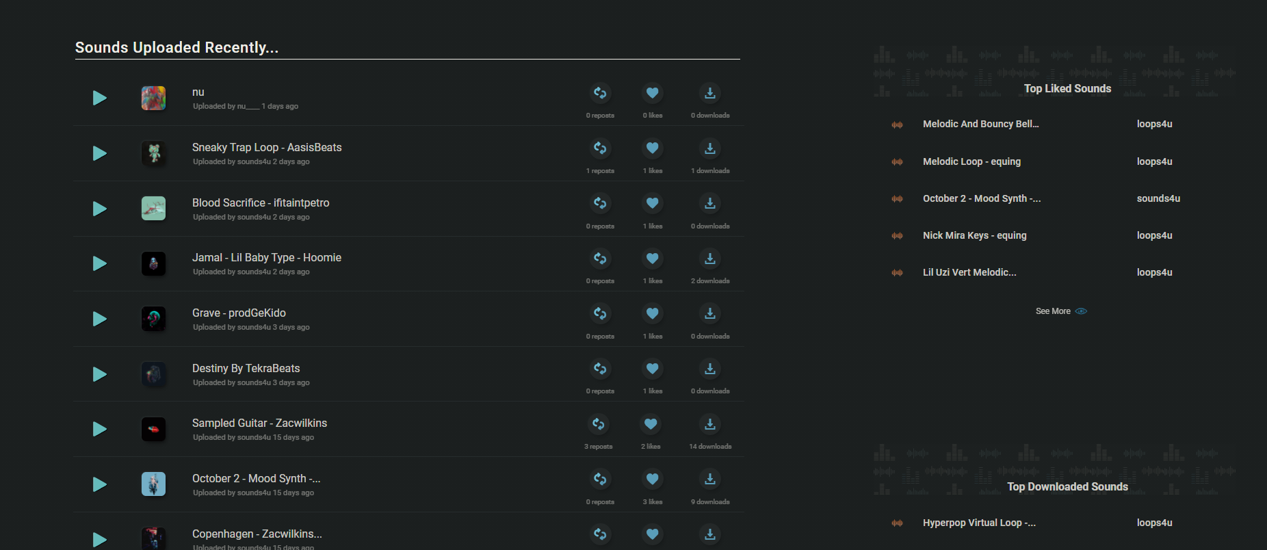
Task: Play the 'nu' sound
Action: [100, 98]
